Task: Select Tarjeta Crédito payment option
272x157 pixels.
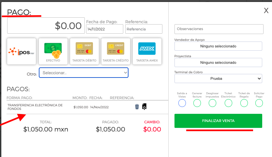Action: pyautogui.click(x=116, y=51)
